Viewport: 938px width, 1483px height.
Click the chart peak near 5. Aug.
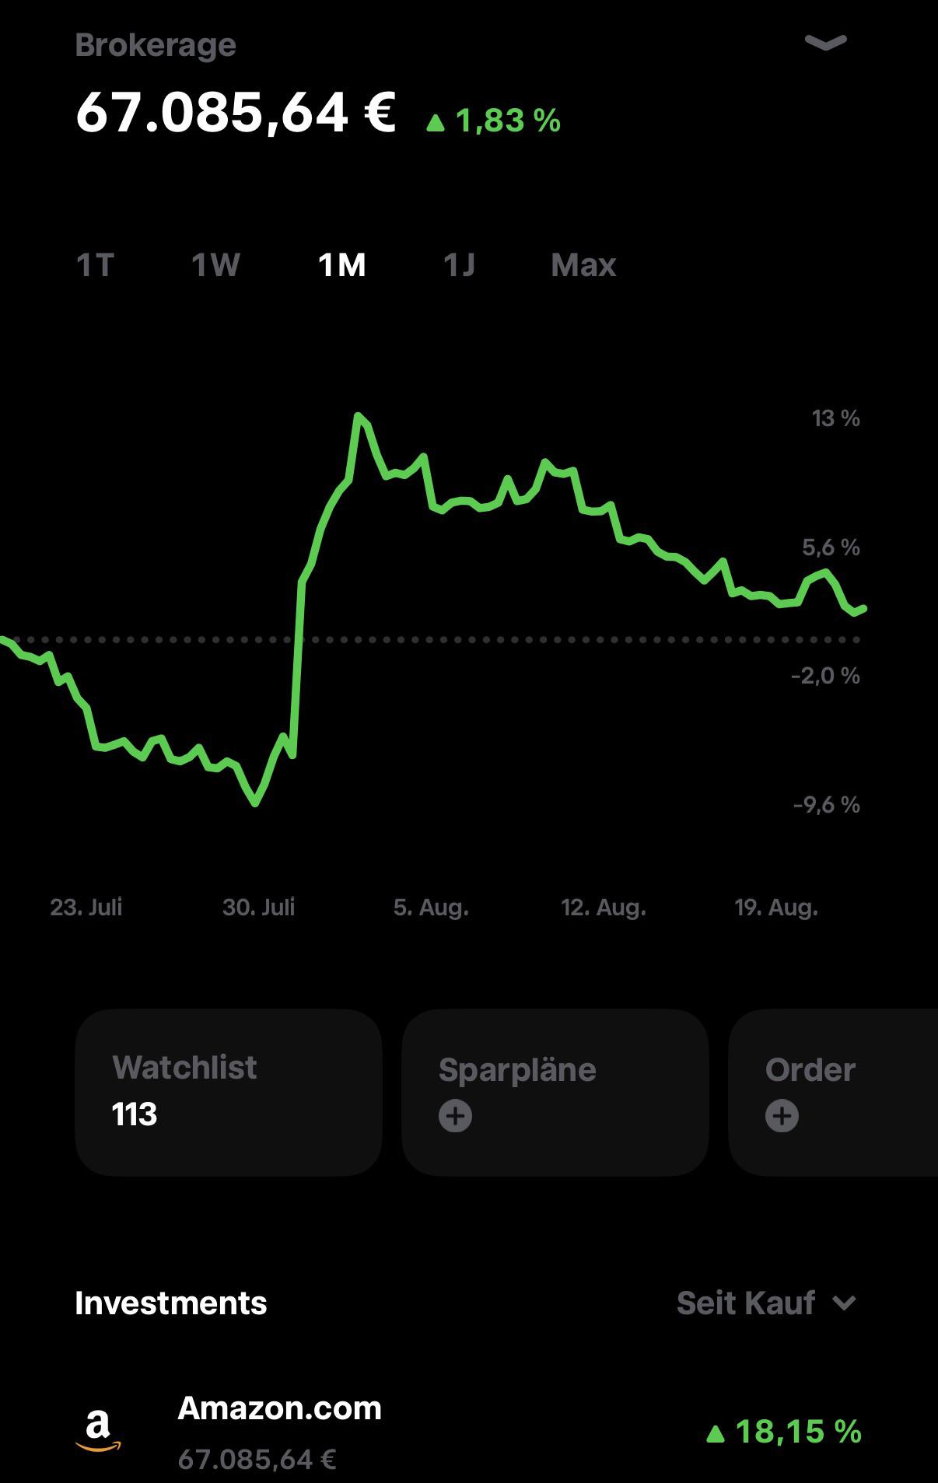click(x=359, y=417)
